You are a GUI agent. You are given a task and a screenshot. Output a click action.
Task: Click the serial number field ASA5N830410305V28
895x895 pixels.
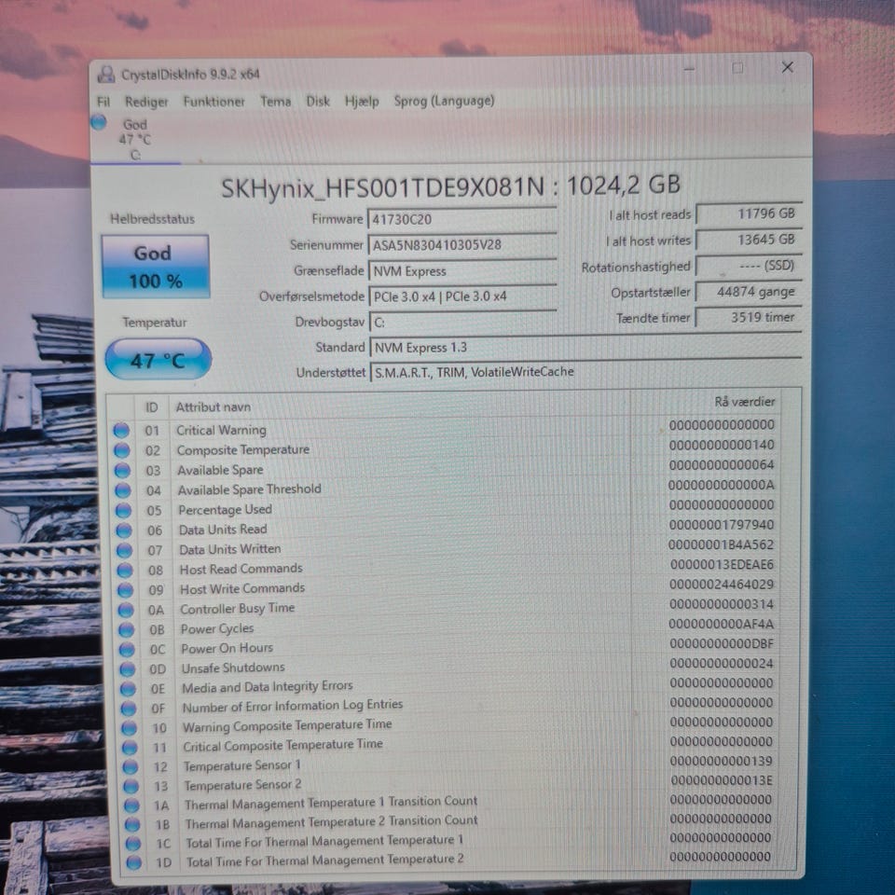click(461, 244)
